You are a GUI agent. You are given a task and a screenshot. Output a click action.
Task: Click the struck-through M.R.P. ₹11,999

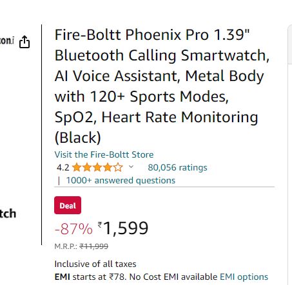(93, 246)
